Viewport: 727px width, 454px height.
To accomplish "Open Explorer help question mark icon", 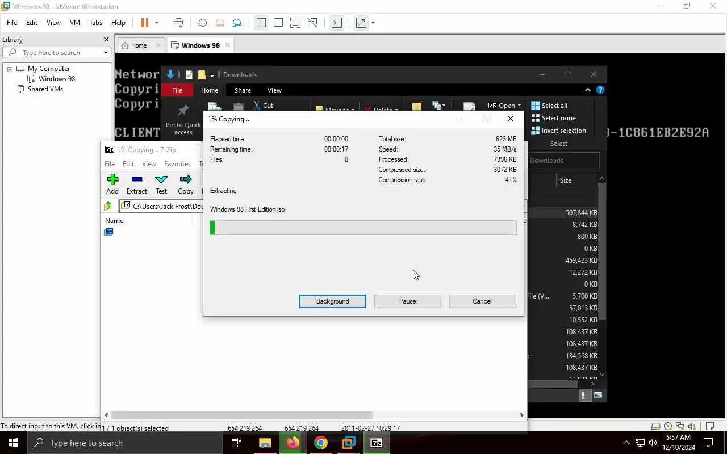I will [600, 90].
